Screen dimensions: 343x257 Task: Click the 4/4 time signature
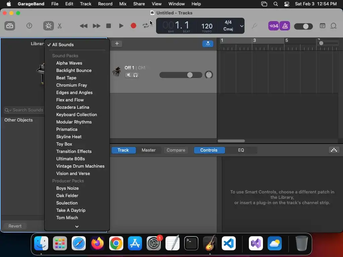228,22
